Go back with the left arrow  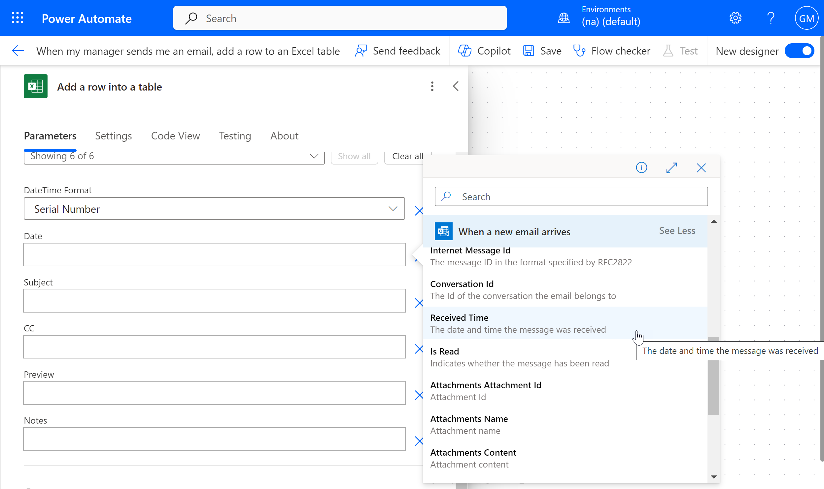[18, 51]
